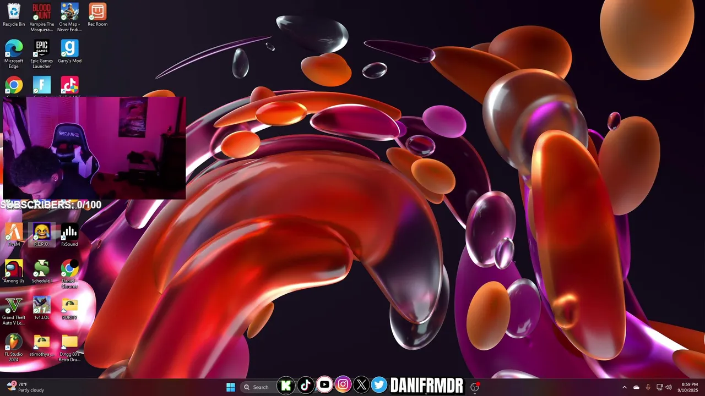Select the PURITY folder on desktop
Screen dimensions: 705x396
(69, 309)
